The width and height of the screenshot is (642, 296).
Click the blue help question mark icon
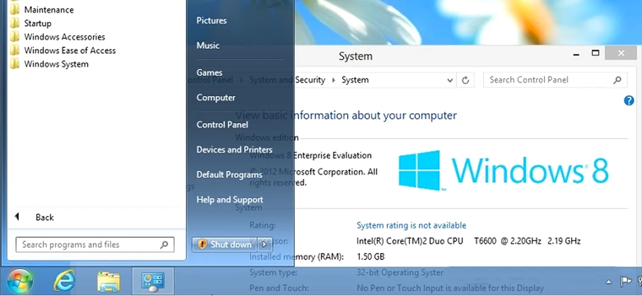click(x=629, y=101)
